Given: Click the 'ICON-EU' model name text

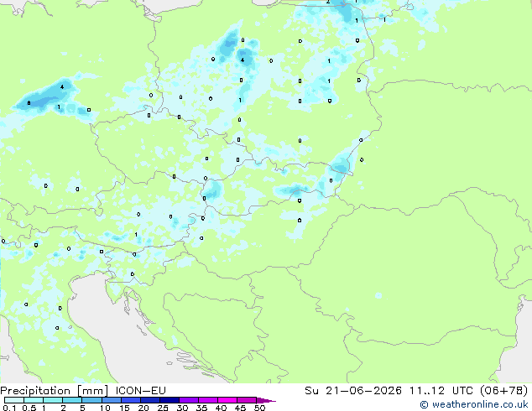Looking at the screenshot, I should 140,390.
